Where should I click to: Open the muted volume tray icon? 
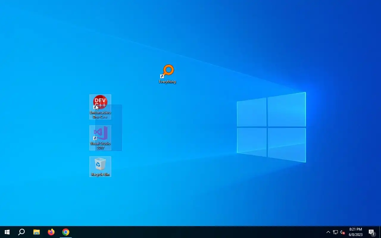pos(343,232)
